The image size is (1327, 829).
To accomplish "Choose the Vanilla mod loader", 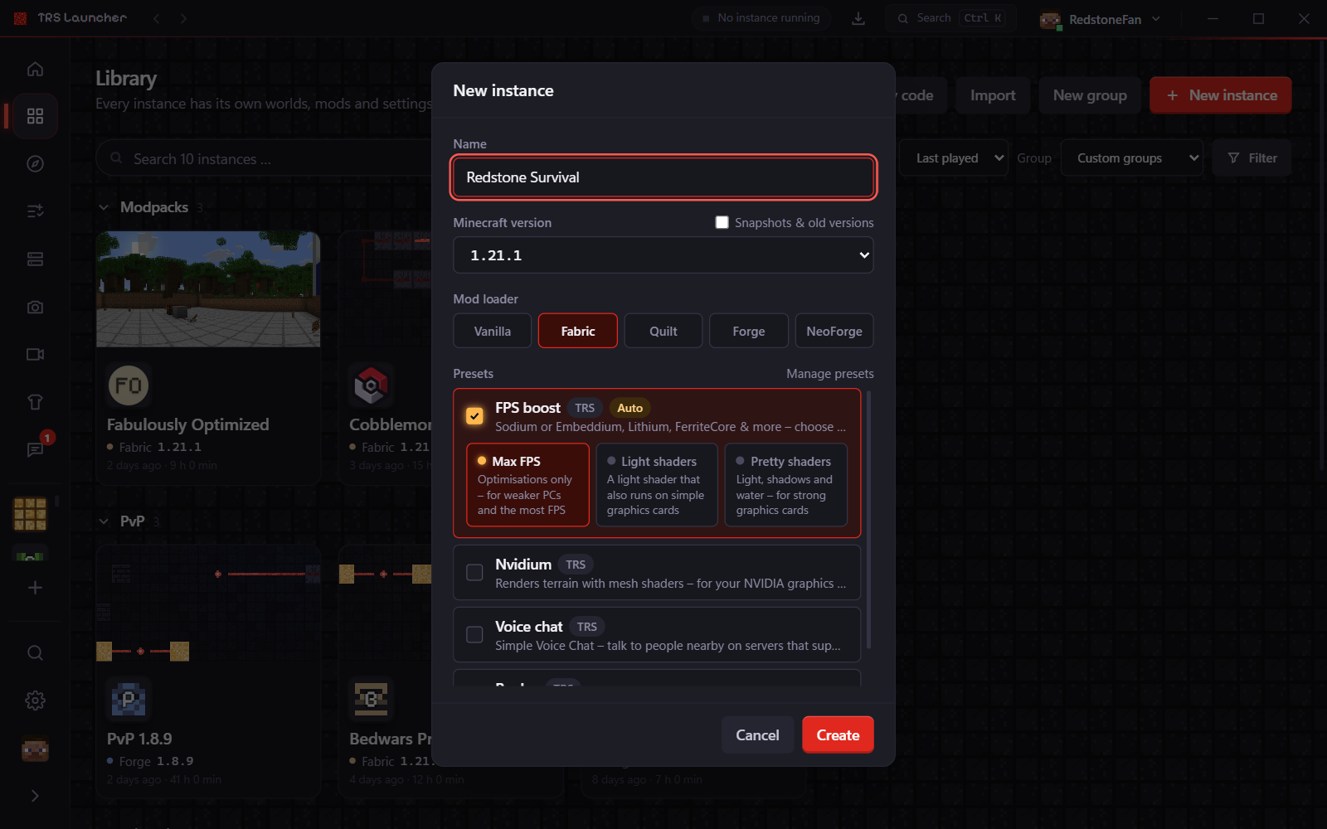I will coord(493,331).
